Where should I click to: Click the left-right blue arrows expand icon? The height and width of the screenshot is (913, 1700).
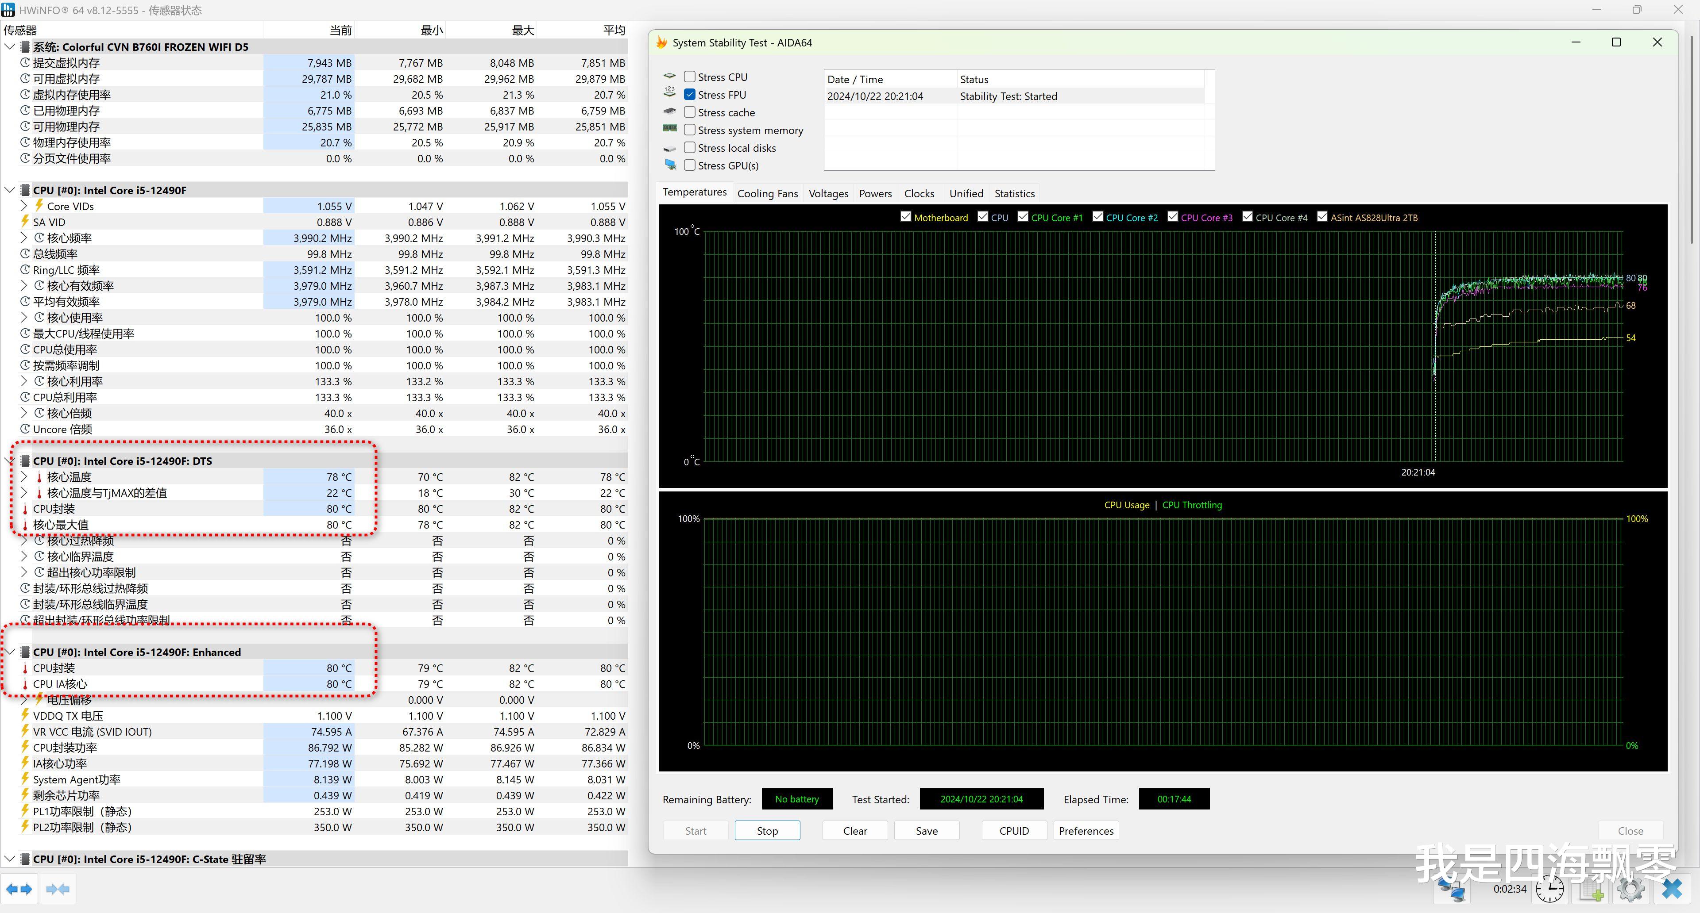(19, 889)
